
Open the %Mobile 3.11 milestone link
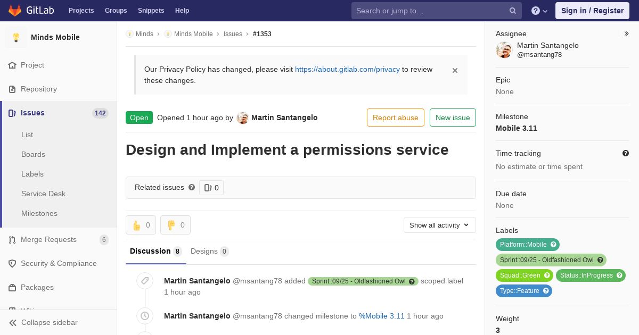click(382, 316)
